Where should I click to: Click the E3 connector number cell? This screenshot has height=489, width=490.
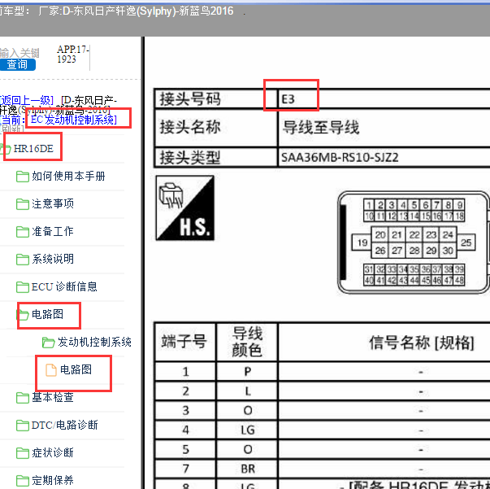tap(384, 99)
